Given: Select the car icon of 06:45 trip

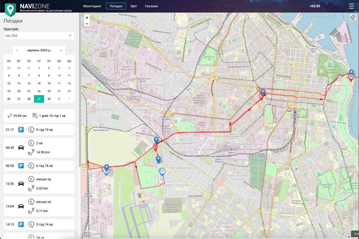Looking at the screenshot, I should click(x=21, y=148).
